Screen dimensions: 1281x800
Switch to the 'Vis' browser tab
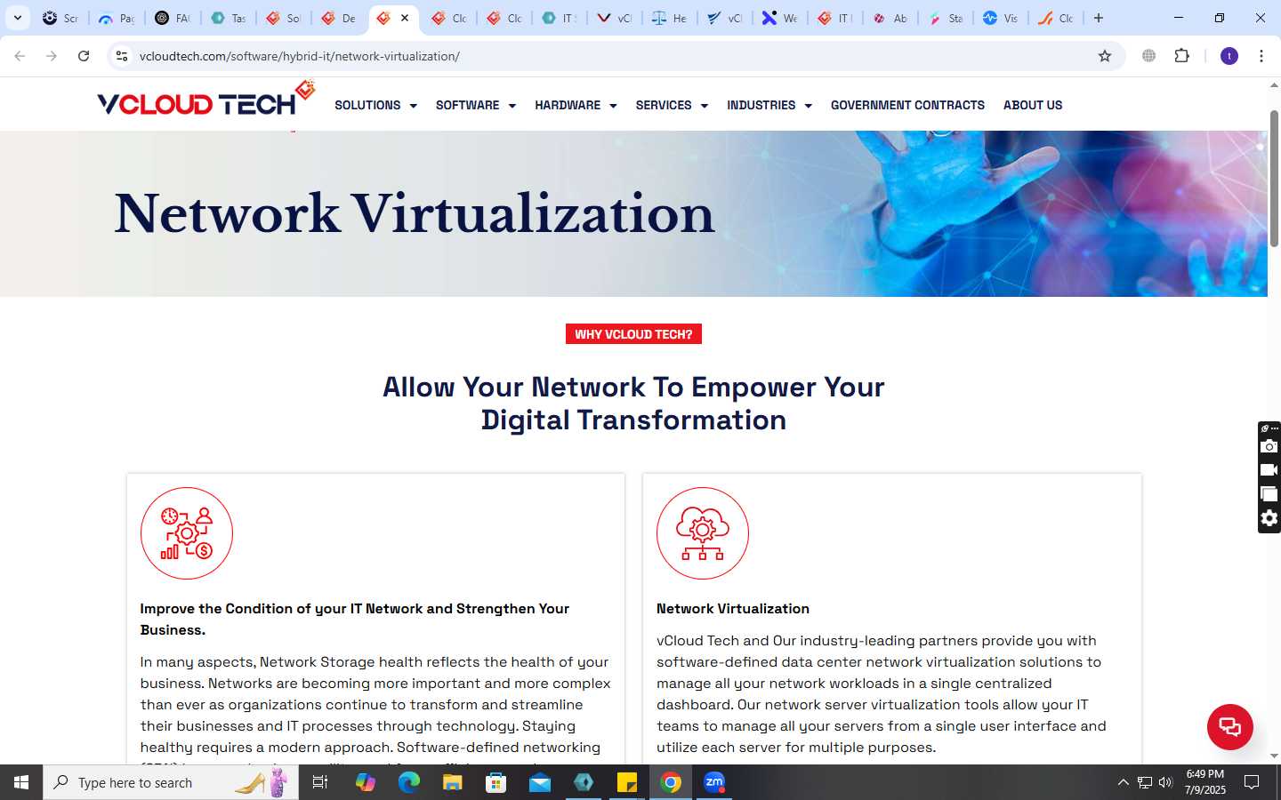click(x=1001, y=18)
